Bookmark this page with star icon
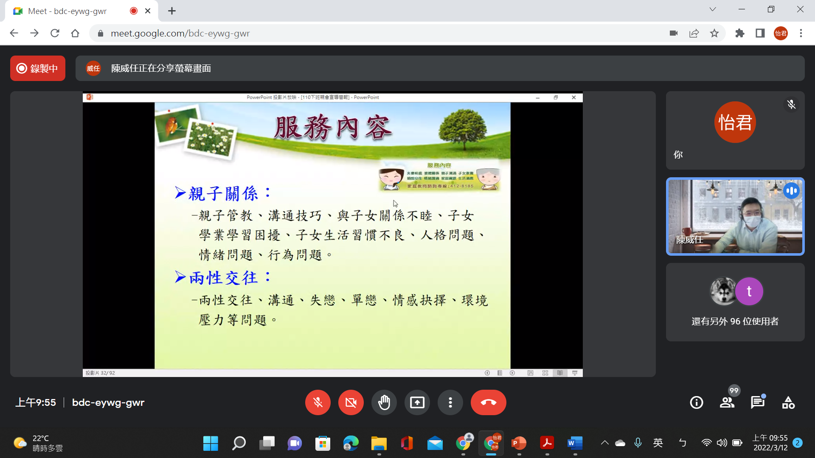The width and height of the screenshot is (815, 458). pos(714,33)
